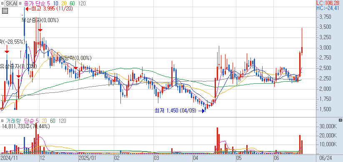Image resolution: width=343 pixels, height=162 pixels.
Task: Click the 30,000K volume axis label
Action: coord(328,127)
